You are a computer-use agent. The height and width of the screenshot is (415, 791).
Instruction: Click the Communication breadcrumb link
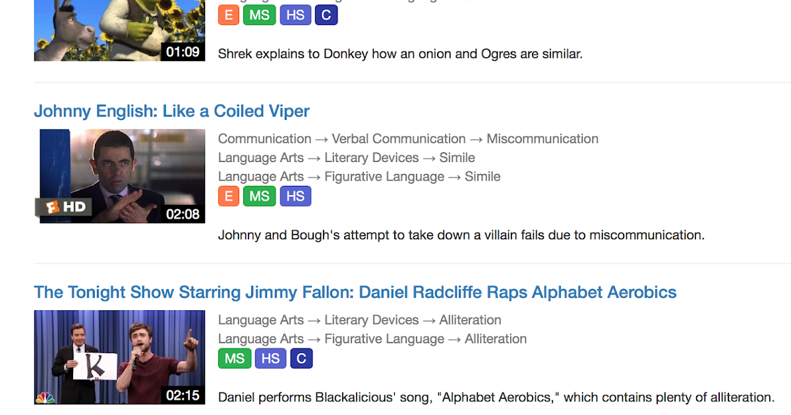pyautogui.click(x=264, y=139)
